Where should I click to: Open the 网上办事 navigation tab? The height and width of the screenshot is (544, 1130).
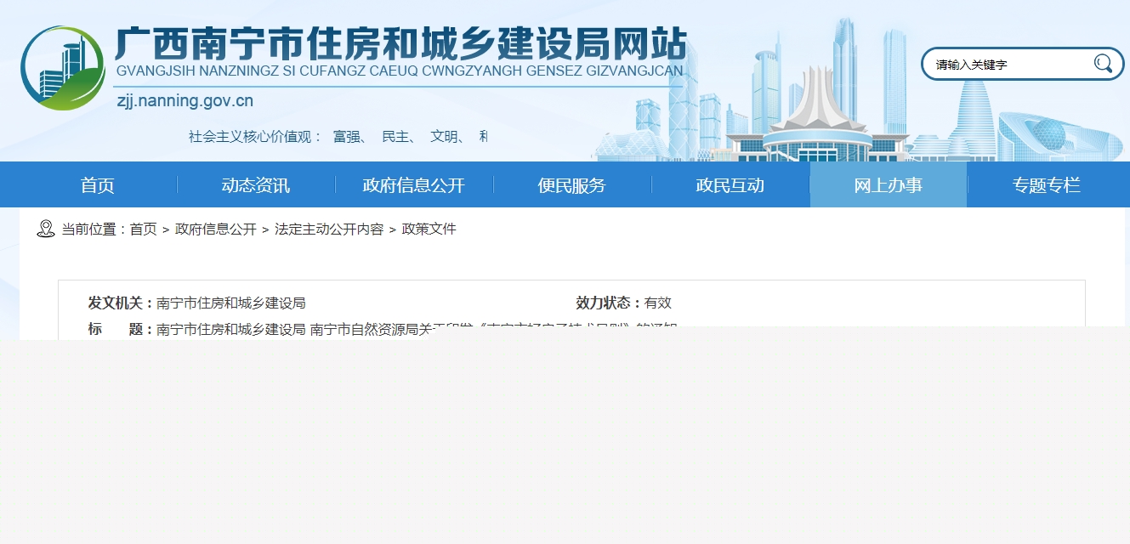[889, 185]
